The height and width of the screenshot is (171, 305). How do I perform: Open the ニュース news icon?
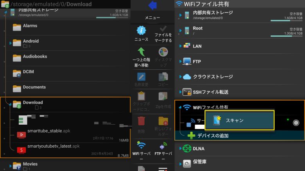pyautogui.click(x=141, y=31)
